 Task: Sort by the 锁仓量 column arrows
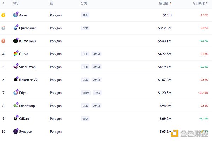[x=170, y=3]
